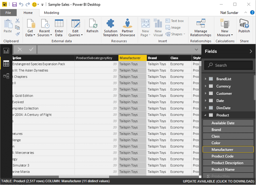256x185 pixels.
Task: Expand the BrandList table
Action: 206,79
